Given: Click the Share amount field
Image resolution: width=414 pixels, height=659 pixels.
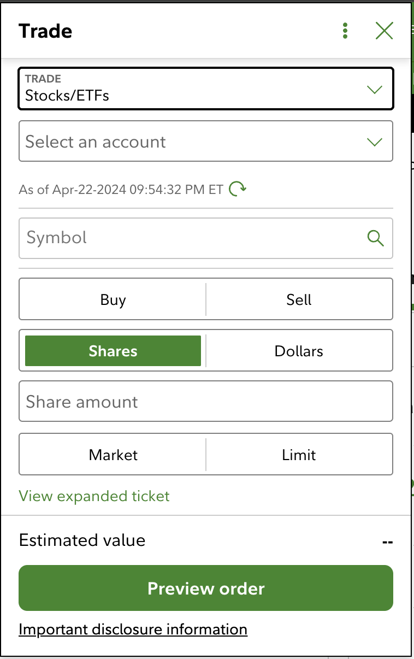Looking at the screenshot, I should pyautogui.click(x=205, y=402).
